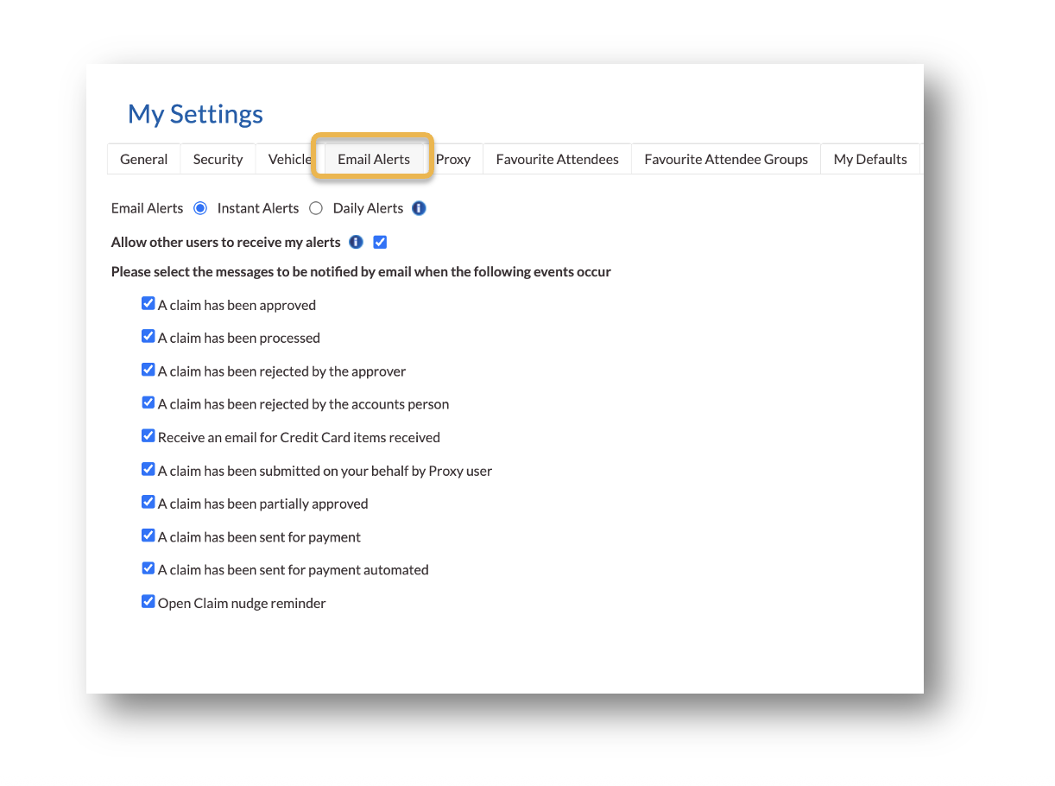1055x786 pixels.
Task: Select Instant Alerts radio button
Action: click(200, 208)
